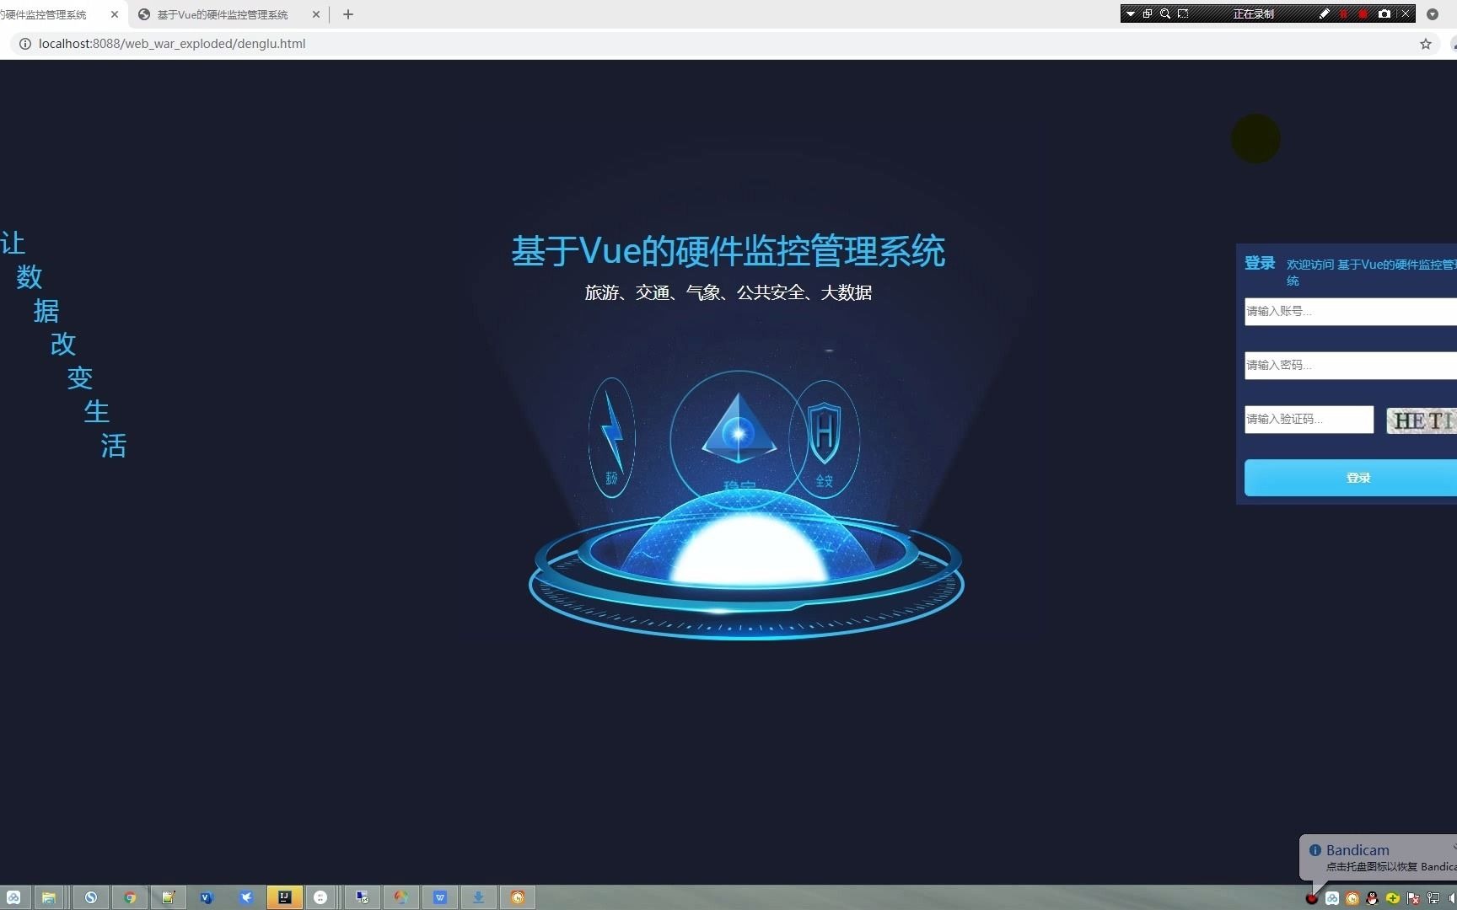The width and height of the screenshot is (1457, 910).
Task: Expand the gray collapse arrow below recording bar
Action: click(x=1433, y=14)
